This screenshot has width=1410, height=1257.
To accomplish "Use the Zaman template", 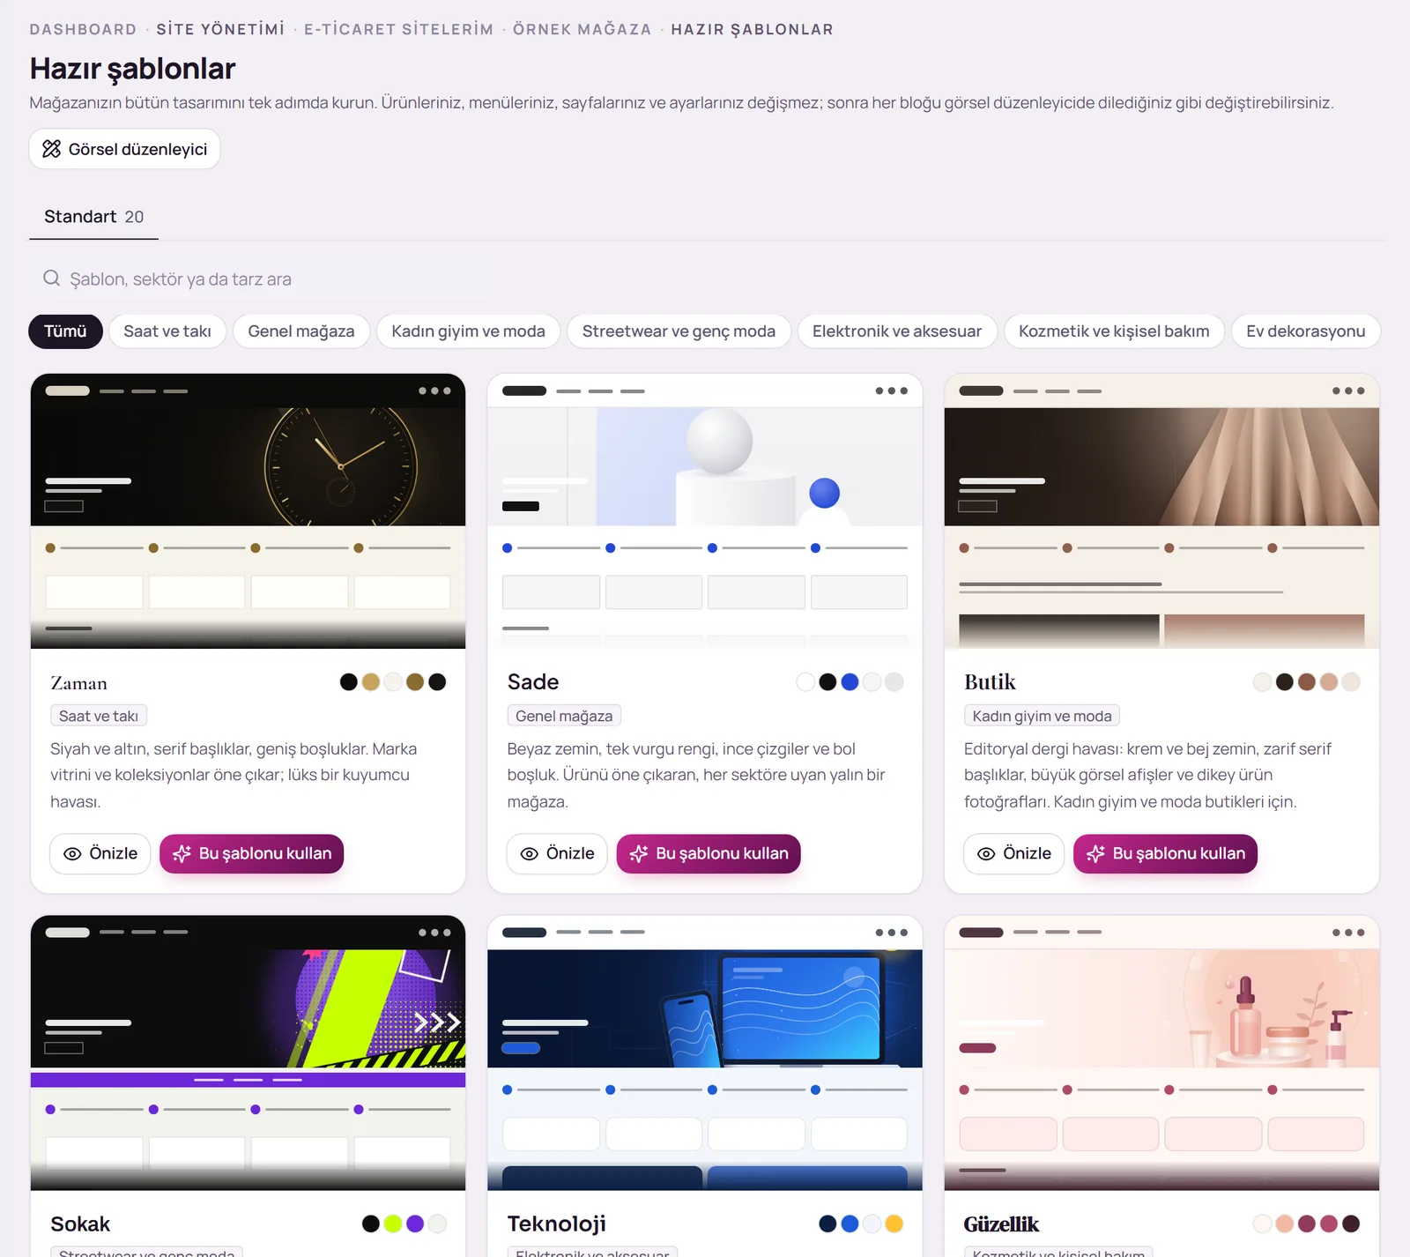I will tap(251, 853).
